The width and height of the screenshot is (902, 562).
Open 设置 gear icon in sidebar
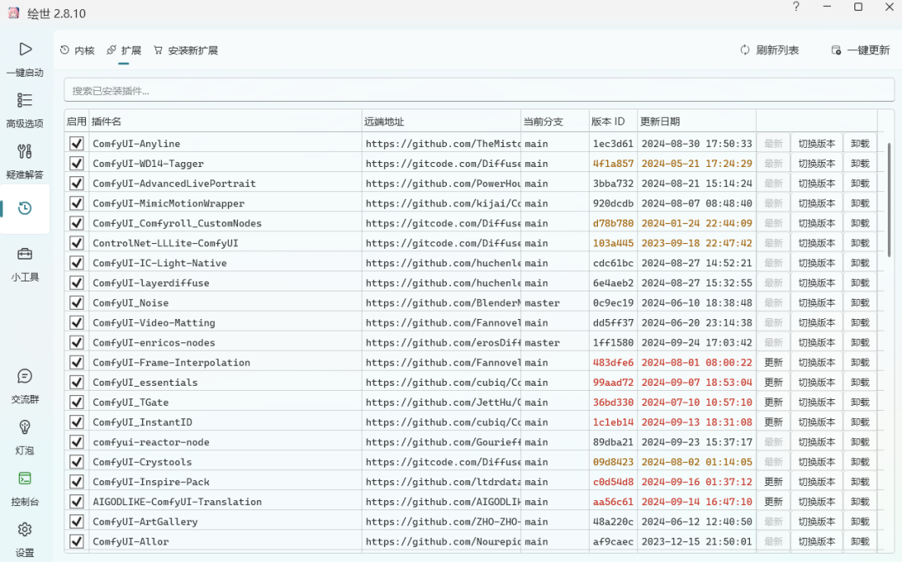25,529
